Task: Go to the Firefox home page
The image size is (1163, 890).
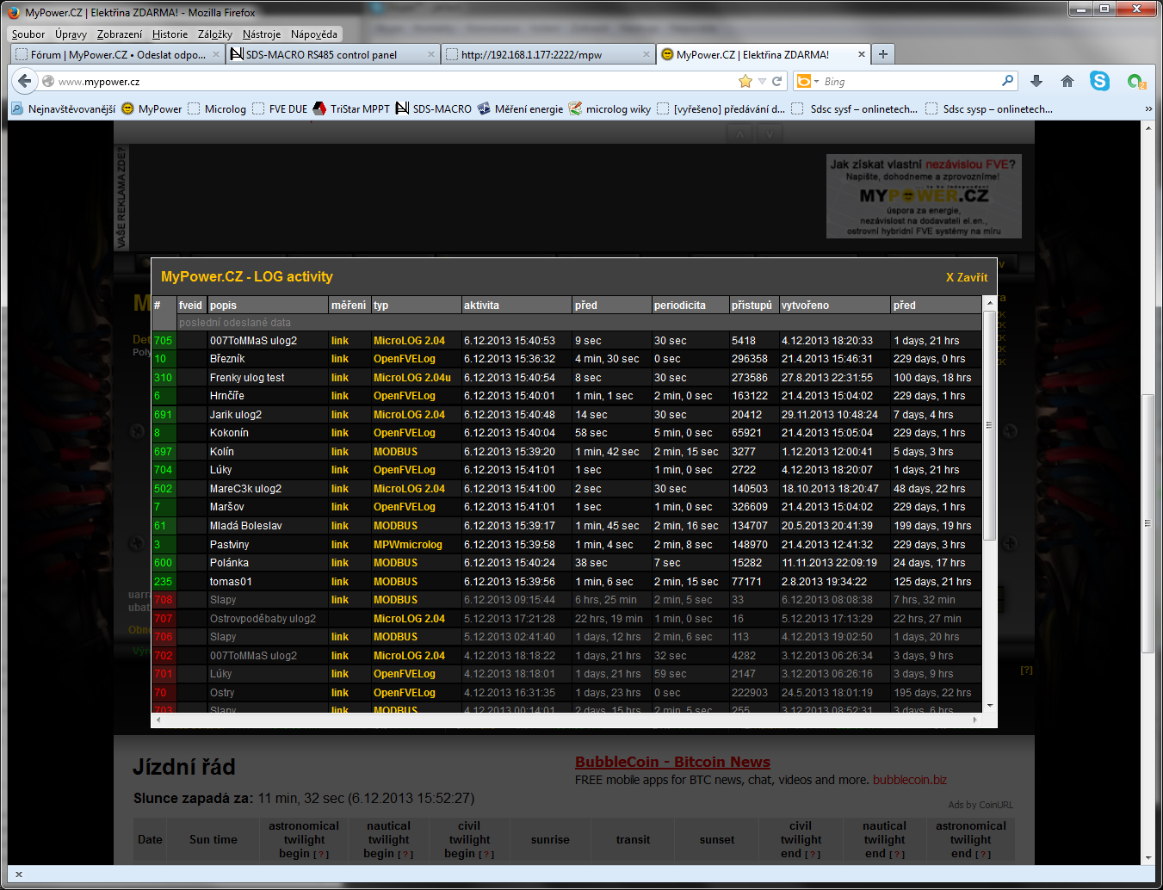Action: click(1067, 81)
